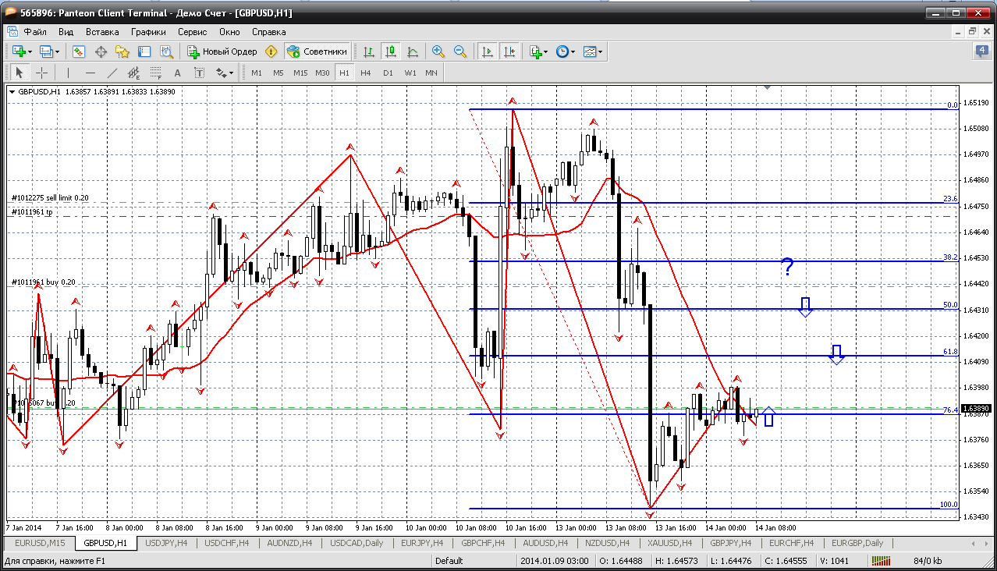
Task: Set timeframe to D1
Action: click(388, 73)
